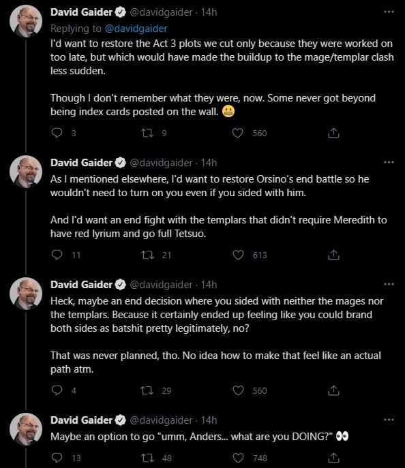Share the Act 3 plots tweet
The width and height of the screenshot is (405, 468).
click(x=333, y=133)
